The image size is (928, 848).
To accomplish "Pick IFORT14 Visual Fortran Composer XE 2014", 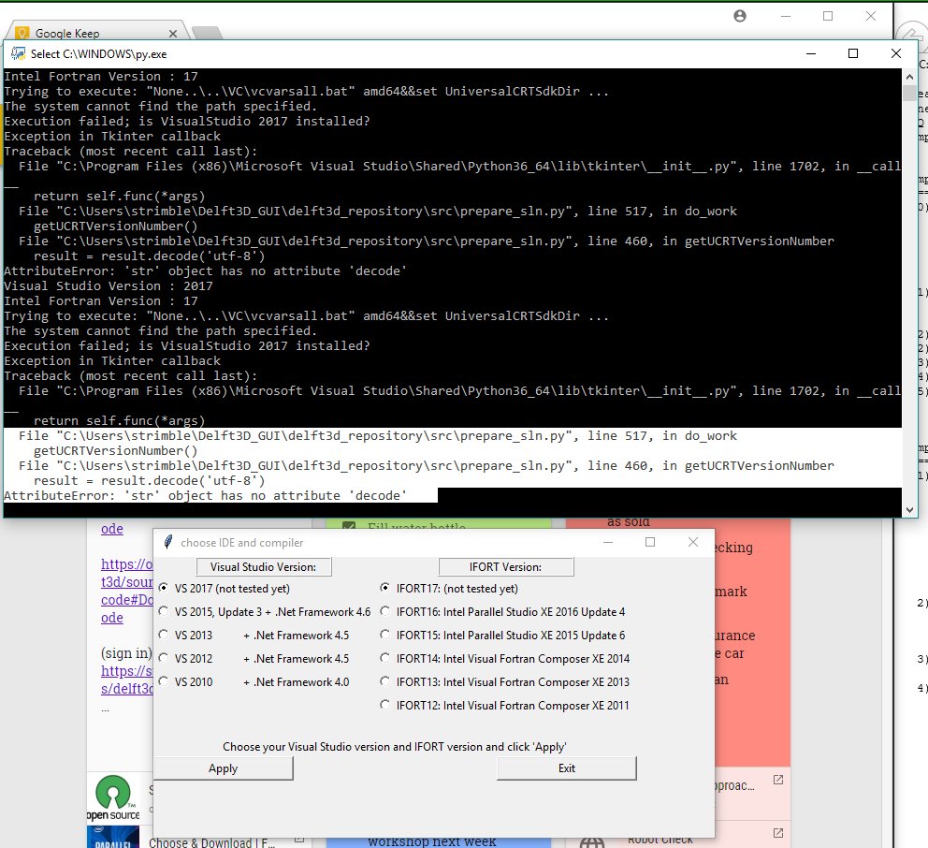I will 385,658.
